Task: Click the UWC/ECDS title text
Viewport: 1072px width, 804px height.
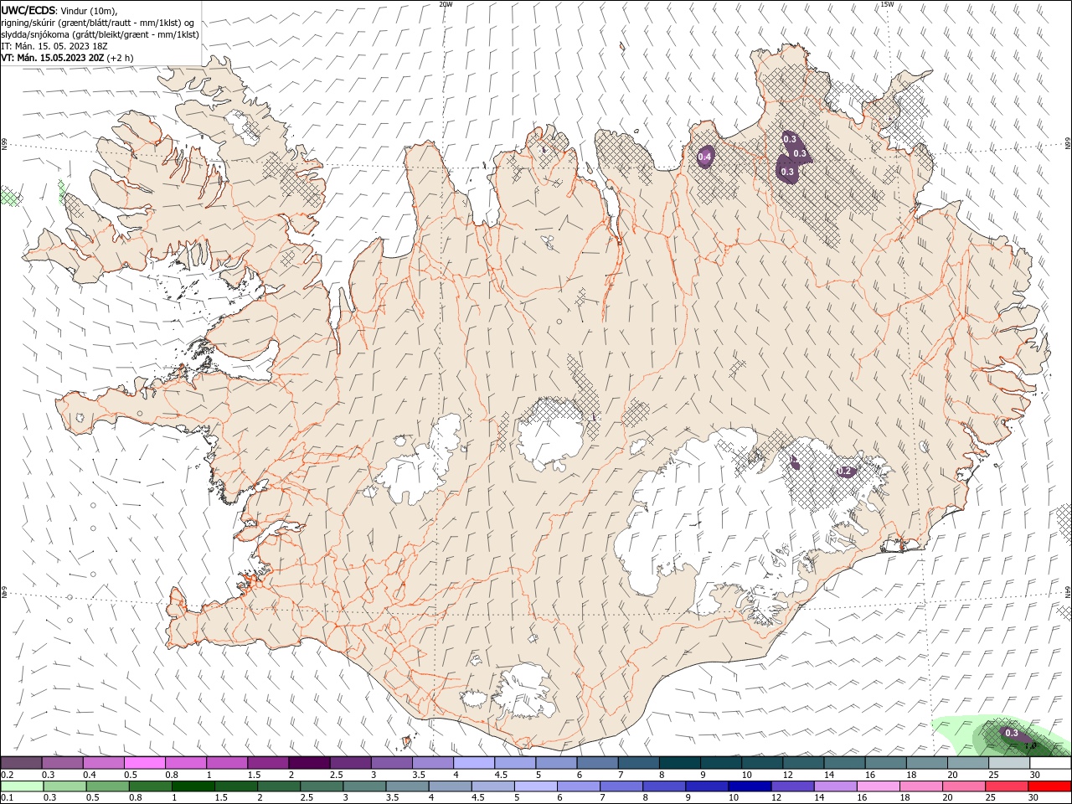Action: pyautogui.click(x=28, y=10)
